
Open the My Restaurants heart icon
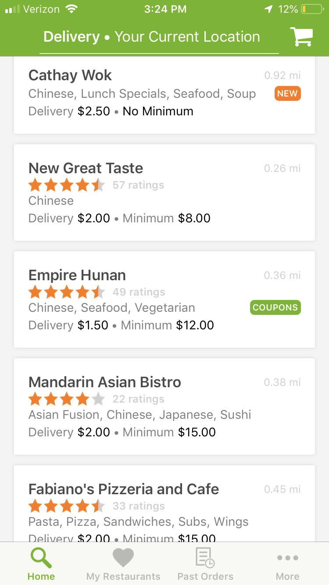tap(123, 558)
